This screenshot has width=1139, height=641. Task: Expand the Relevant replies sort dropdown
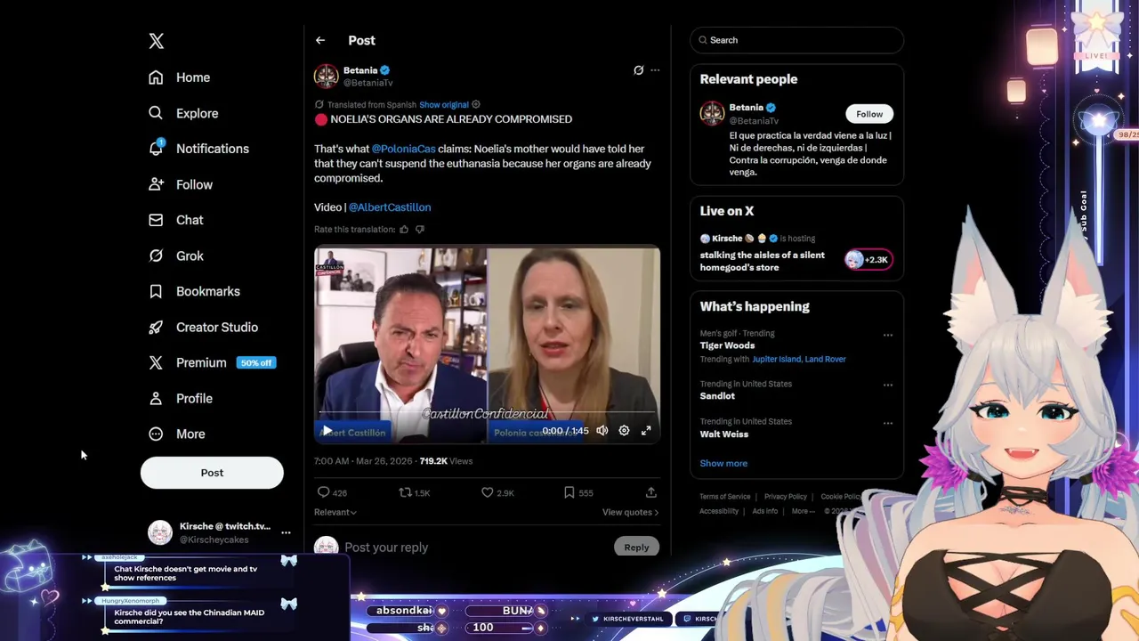coord(335,512)
